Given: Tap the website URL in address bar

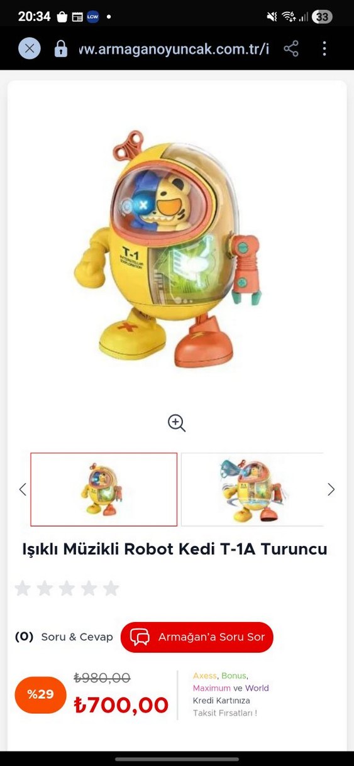Looking at the screenshot, I should click(174, 49).
